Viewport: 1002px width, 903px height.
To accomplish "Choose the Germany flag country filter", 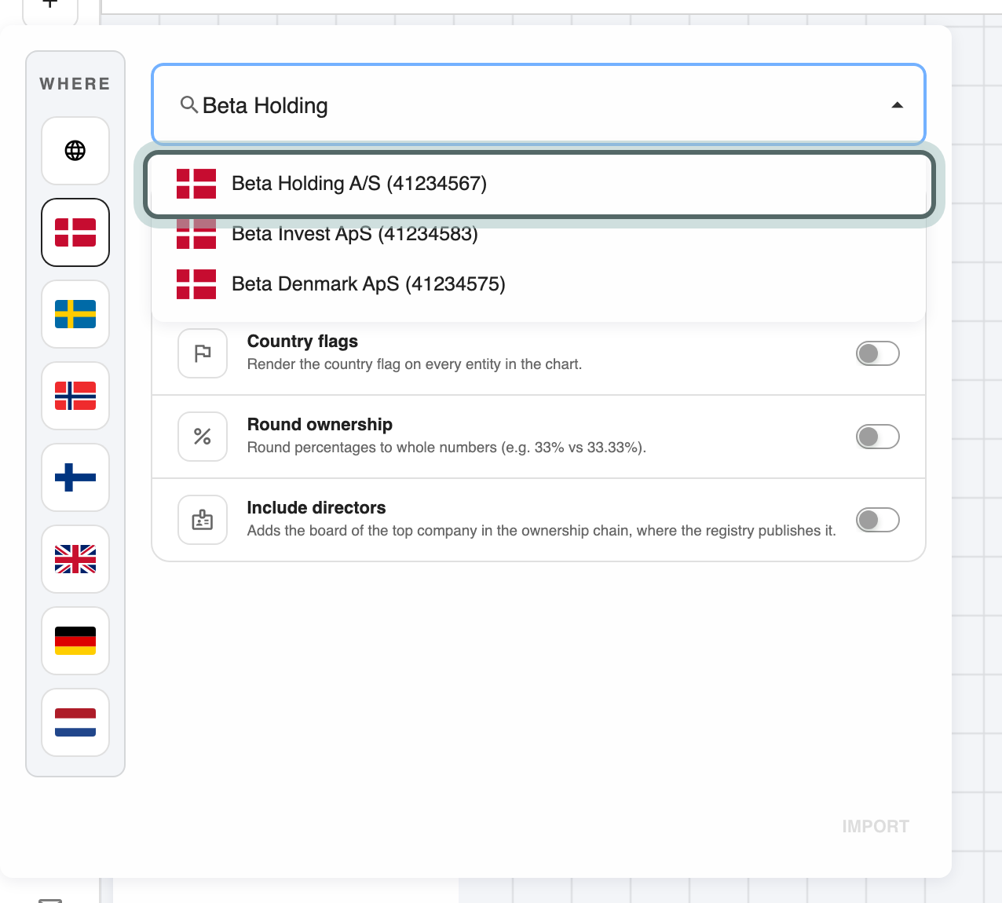I will (x=75, y=641).
